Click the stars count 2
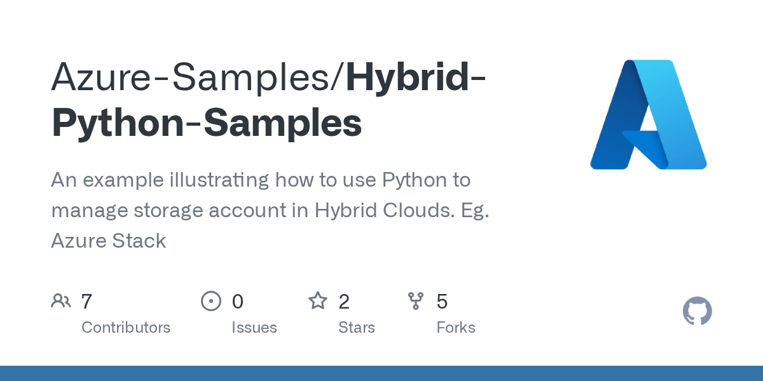 [x=344, y=301]
